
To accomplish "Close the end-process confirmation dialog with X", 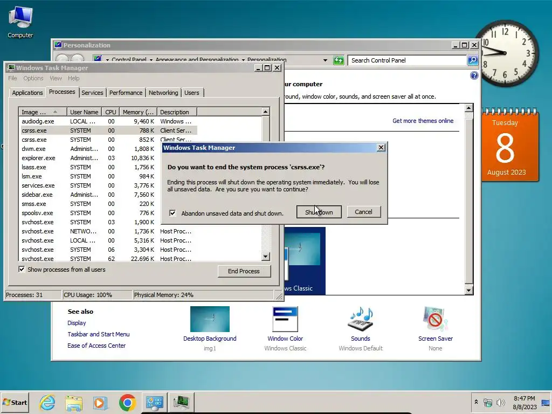I will (381, 148).
